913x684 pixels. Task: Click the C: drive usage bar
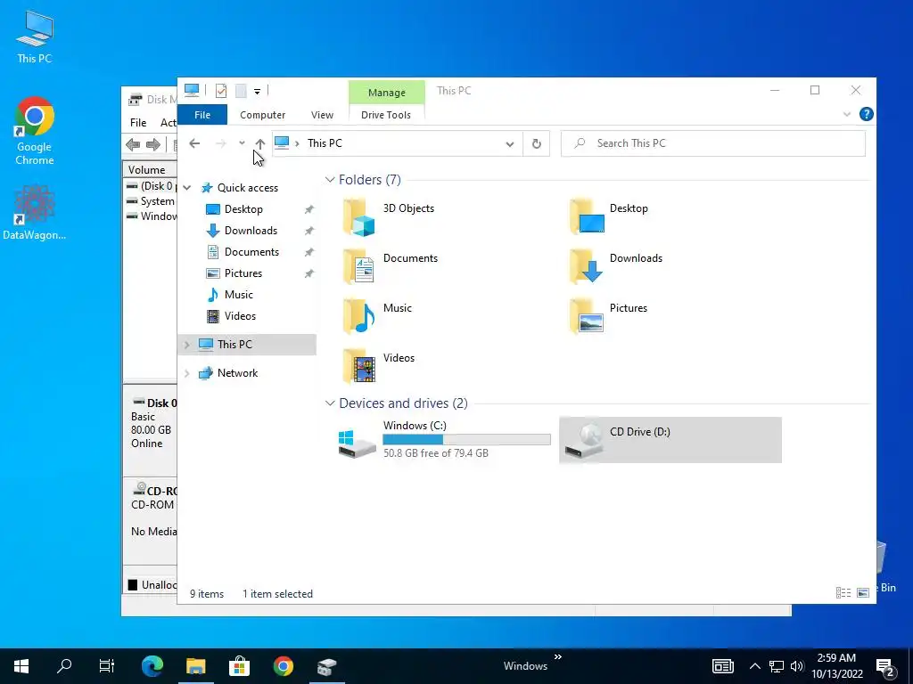coord(466,439)
